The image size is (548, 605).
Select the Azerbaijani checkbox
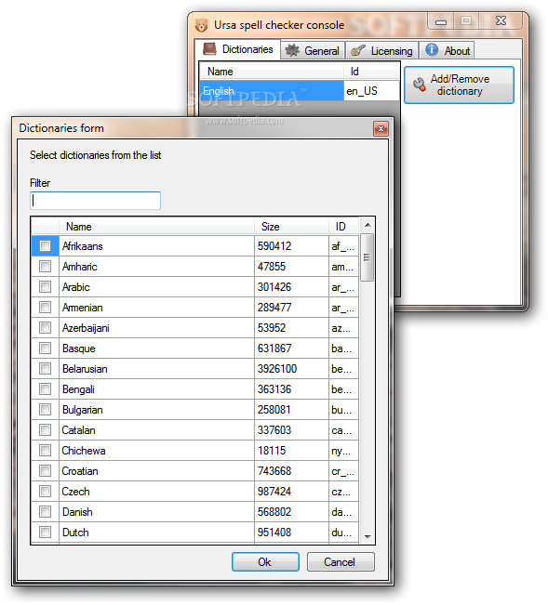(x=46, y=327)
